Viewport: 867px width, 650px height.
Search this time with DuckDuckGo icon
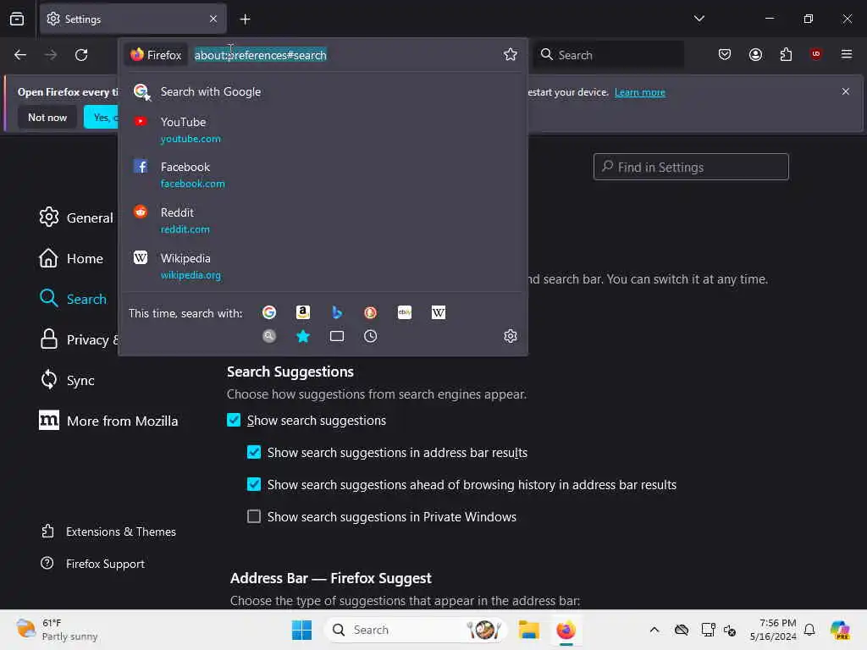click(x=371, y=313)
